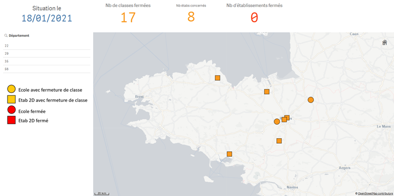Select the square marker near Saint-Malo

[267, 91]
